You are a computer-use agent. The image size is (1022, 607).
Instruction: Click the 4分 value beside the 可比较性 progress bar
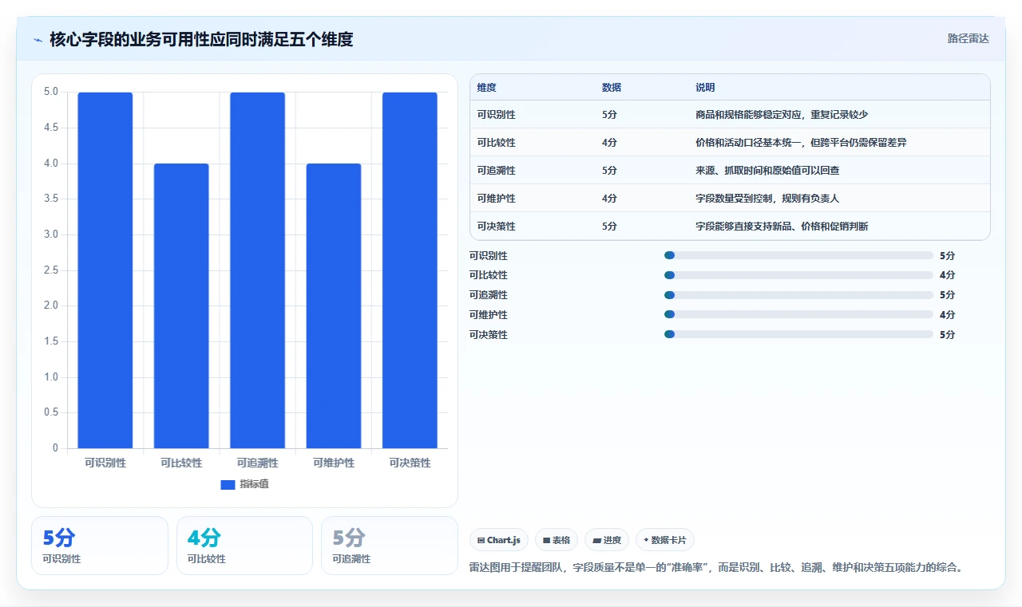point(948,275)
